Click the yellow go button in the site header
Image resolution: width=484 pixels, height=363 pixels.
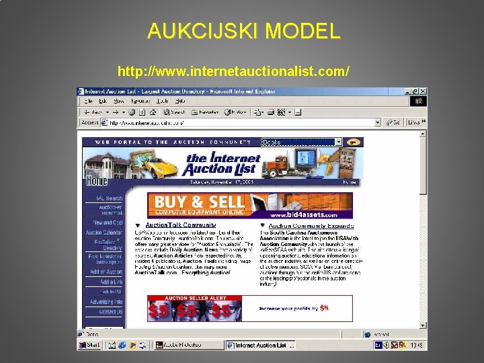point(353,142)
